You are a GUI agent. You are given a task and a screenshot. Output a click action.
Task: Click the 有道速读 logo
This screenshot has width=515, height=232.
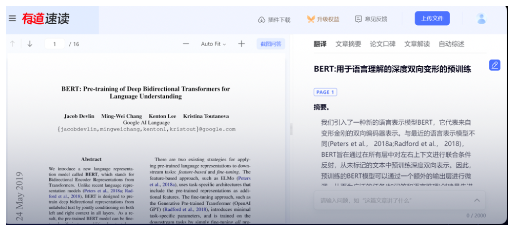coord(46,18)
